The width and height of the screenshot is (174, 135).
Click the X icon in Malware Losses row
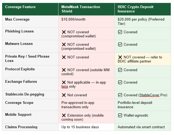64,44
